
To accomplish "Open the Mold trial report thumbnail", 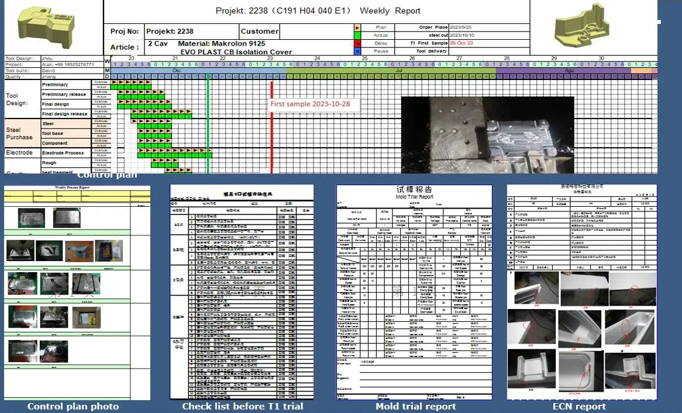I will (414, 292).
